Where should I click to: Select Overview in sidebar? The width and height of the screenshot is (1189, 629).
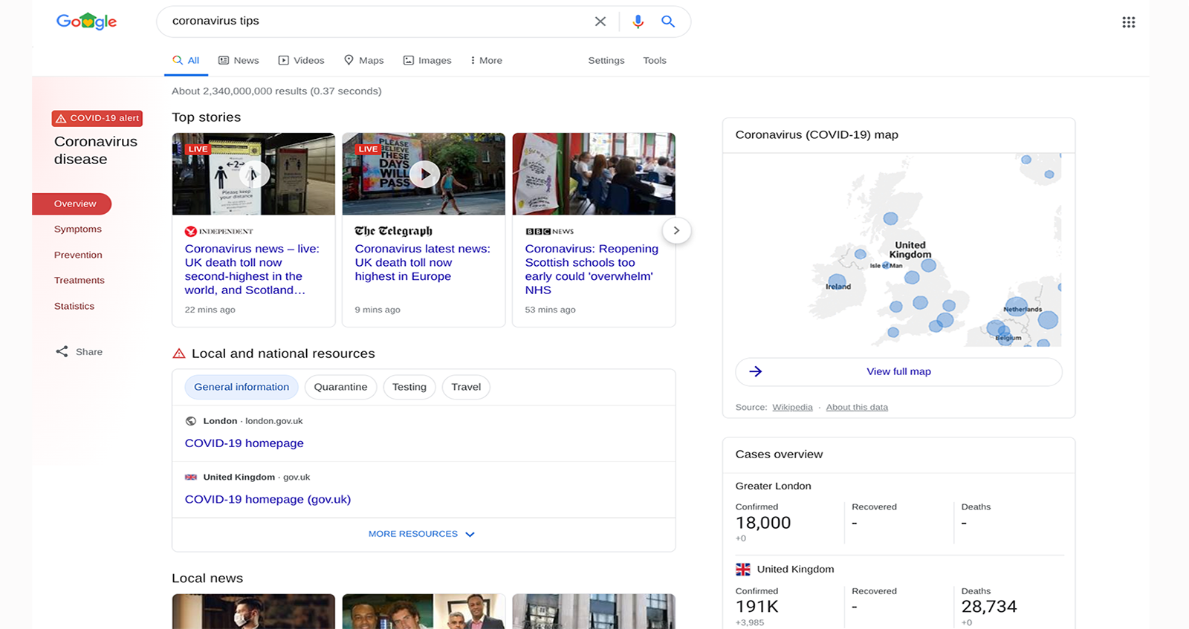(72, 203)
